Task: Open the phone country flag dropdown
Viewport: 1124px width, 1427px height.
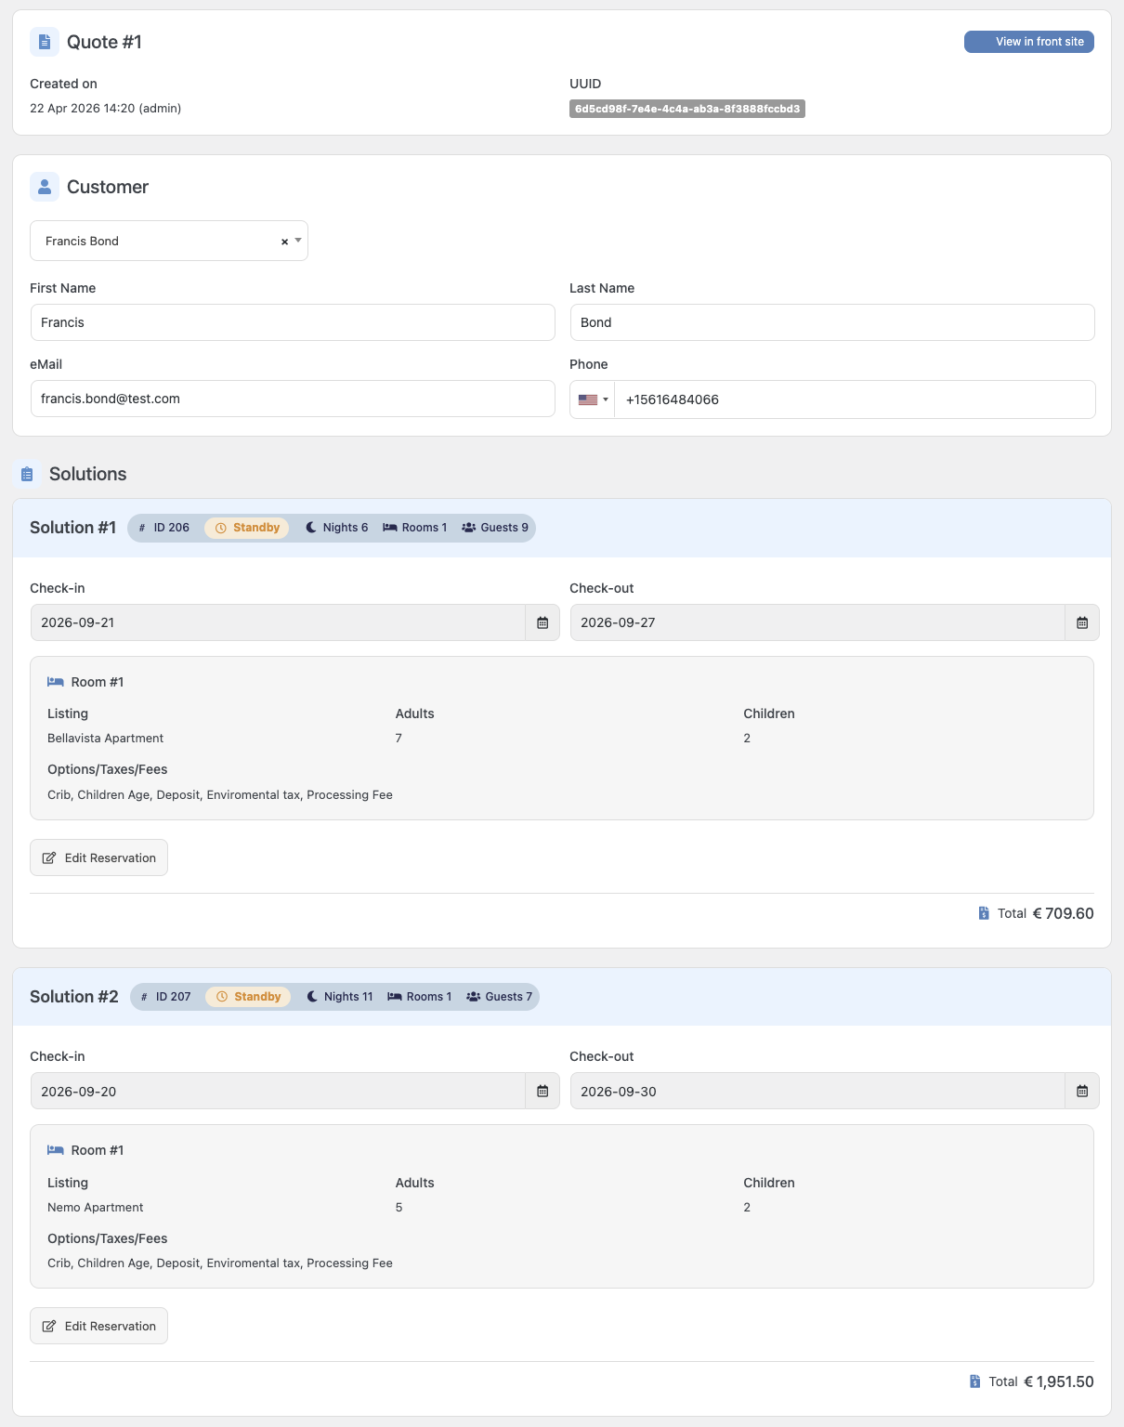Action: [593, 399]
